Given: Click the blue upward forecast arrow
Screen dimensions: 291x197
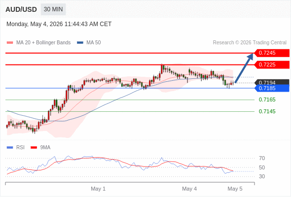Looking at the screenshot, I should (244, 68).
